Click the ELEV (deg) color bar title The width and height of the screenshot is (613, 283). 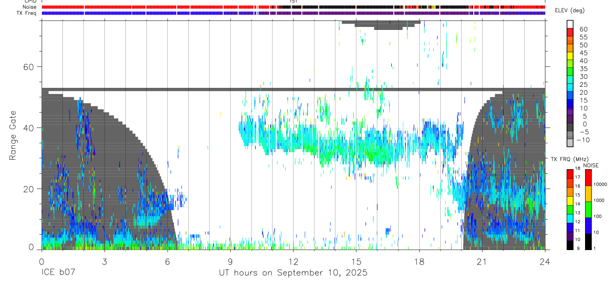[570, 10]
